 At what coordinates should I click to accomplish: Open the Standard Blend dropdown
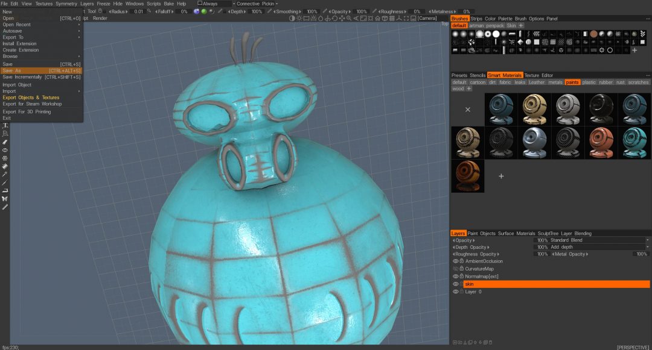pyautogui.click(x=599, y=240)
